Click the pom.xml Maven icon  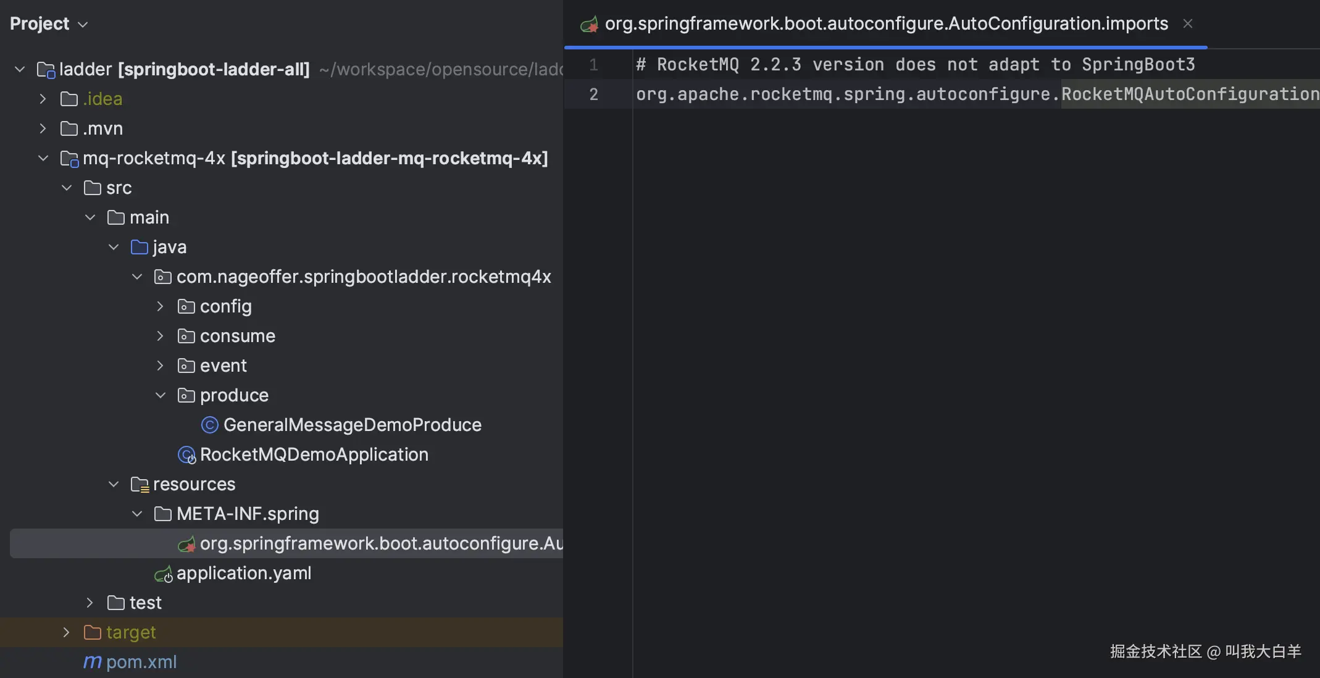tap(92, 662)
